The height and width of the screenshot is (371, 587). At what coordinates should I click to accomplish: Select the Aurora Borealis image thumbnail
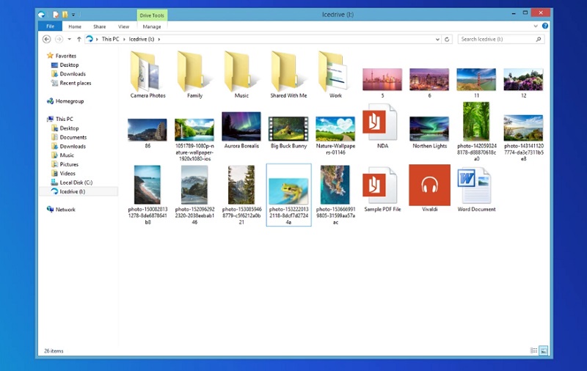(241, 128)
